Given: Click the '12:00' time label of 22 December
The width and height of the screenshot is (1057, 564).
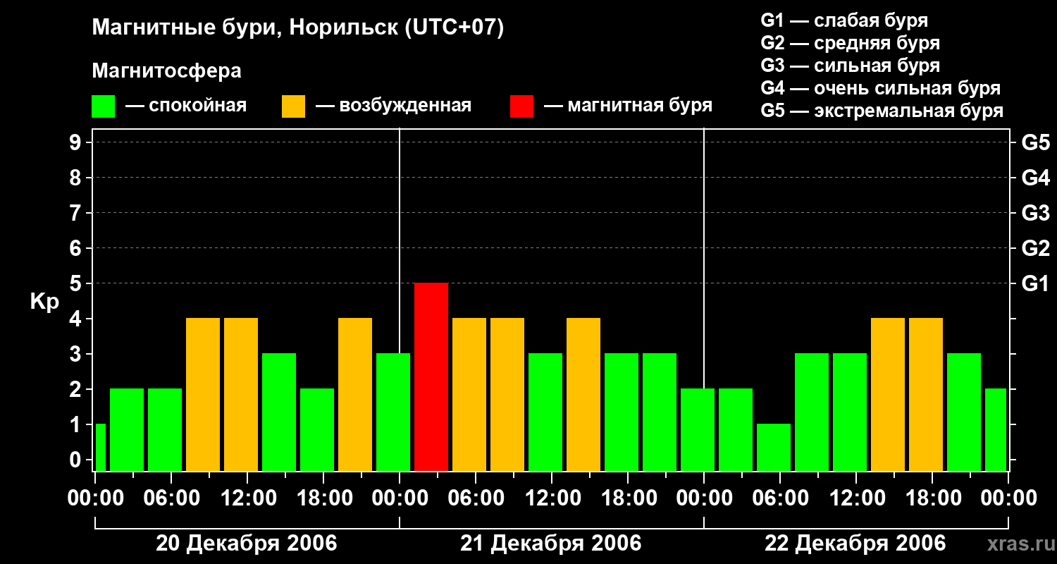Looking at the screenshot, I should 856,498.
